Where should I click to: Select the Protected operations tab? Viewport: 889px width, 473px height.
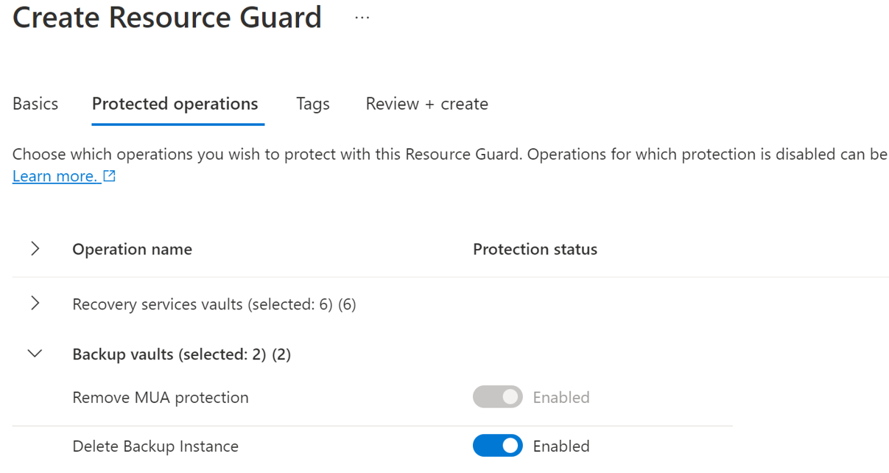pos(175,104)
